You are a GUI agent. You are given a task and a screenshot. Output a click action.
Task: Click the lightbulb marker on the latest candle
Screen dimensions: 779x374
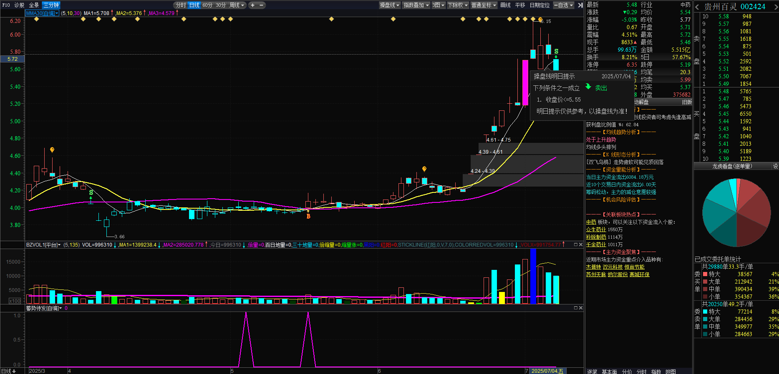point(540,20)
